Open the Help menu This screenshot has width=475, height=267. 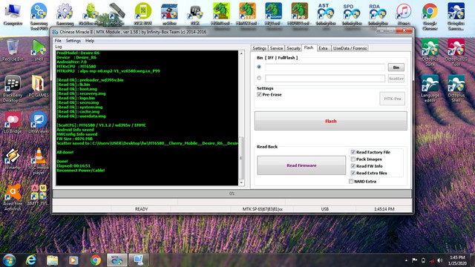90,41
